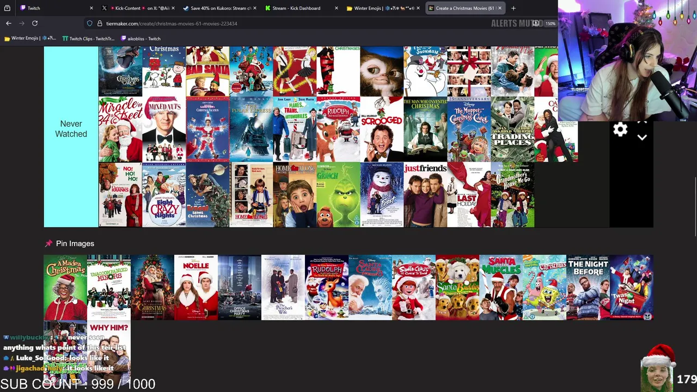Select Christmas with the Kranks poster
This screenshot has height=392, width=697.
pyautogui.click(x=120, y=194)
